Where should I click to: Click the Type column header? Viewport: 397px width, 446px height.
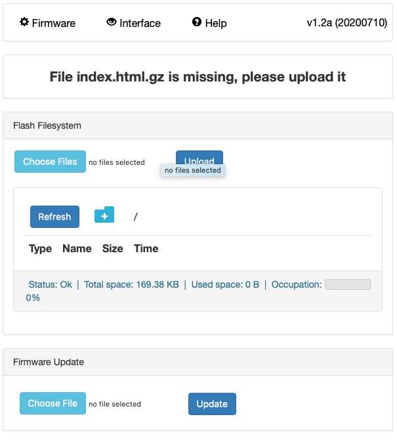41,248
